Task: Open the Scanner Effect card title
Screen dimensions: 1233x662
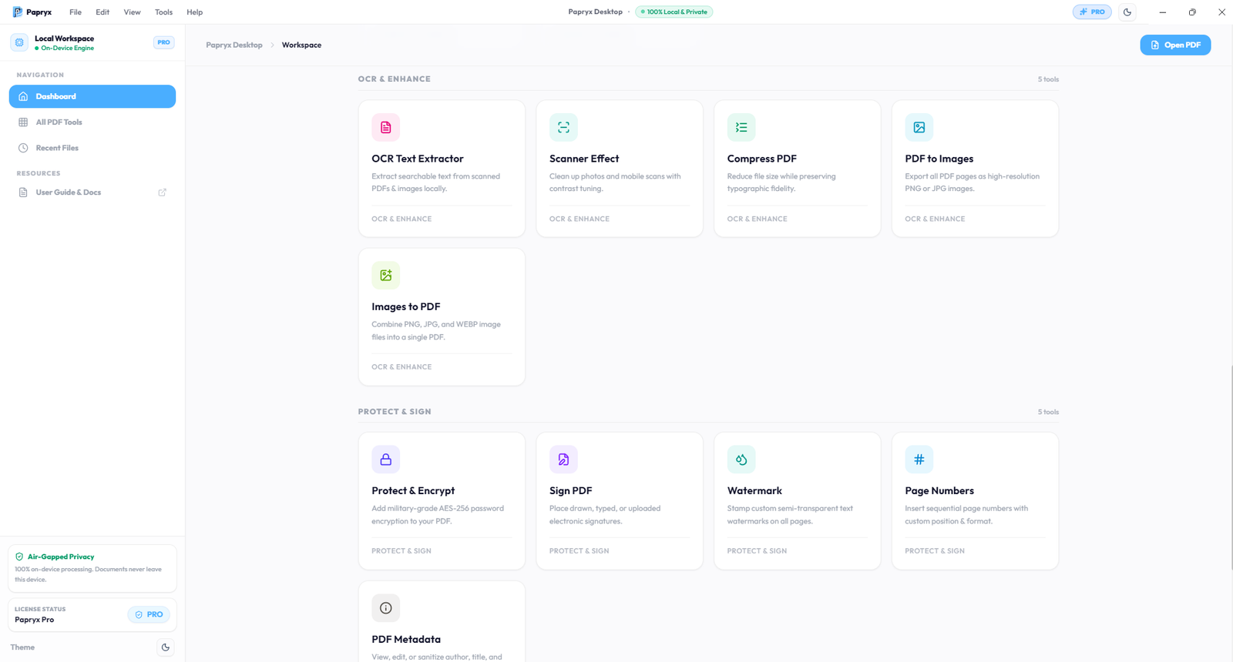Action: tap(584, 159)
